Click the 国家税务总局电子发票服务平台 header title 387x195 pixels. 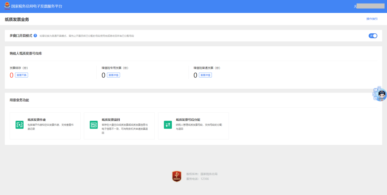37,6
